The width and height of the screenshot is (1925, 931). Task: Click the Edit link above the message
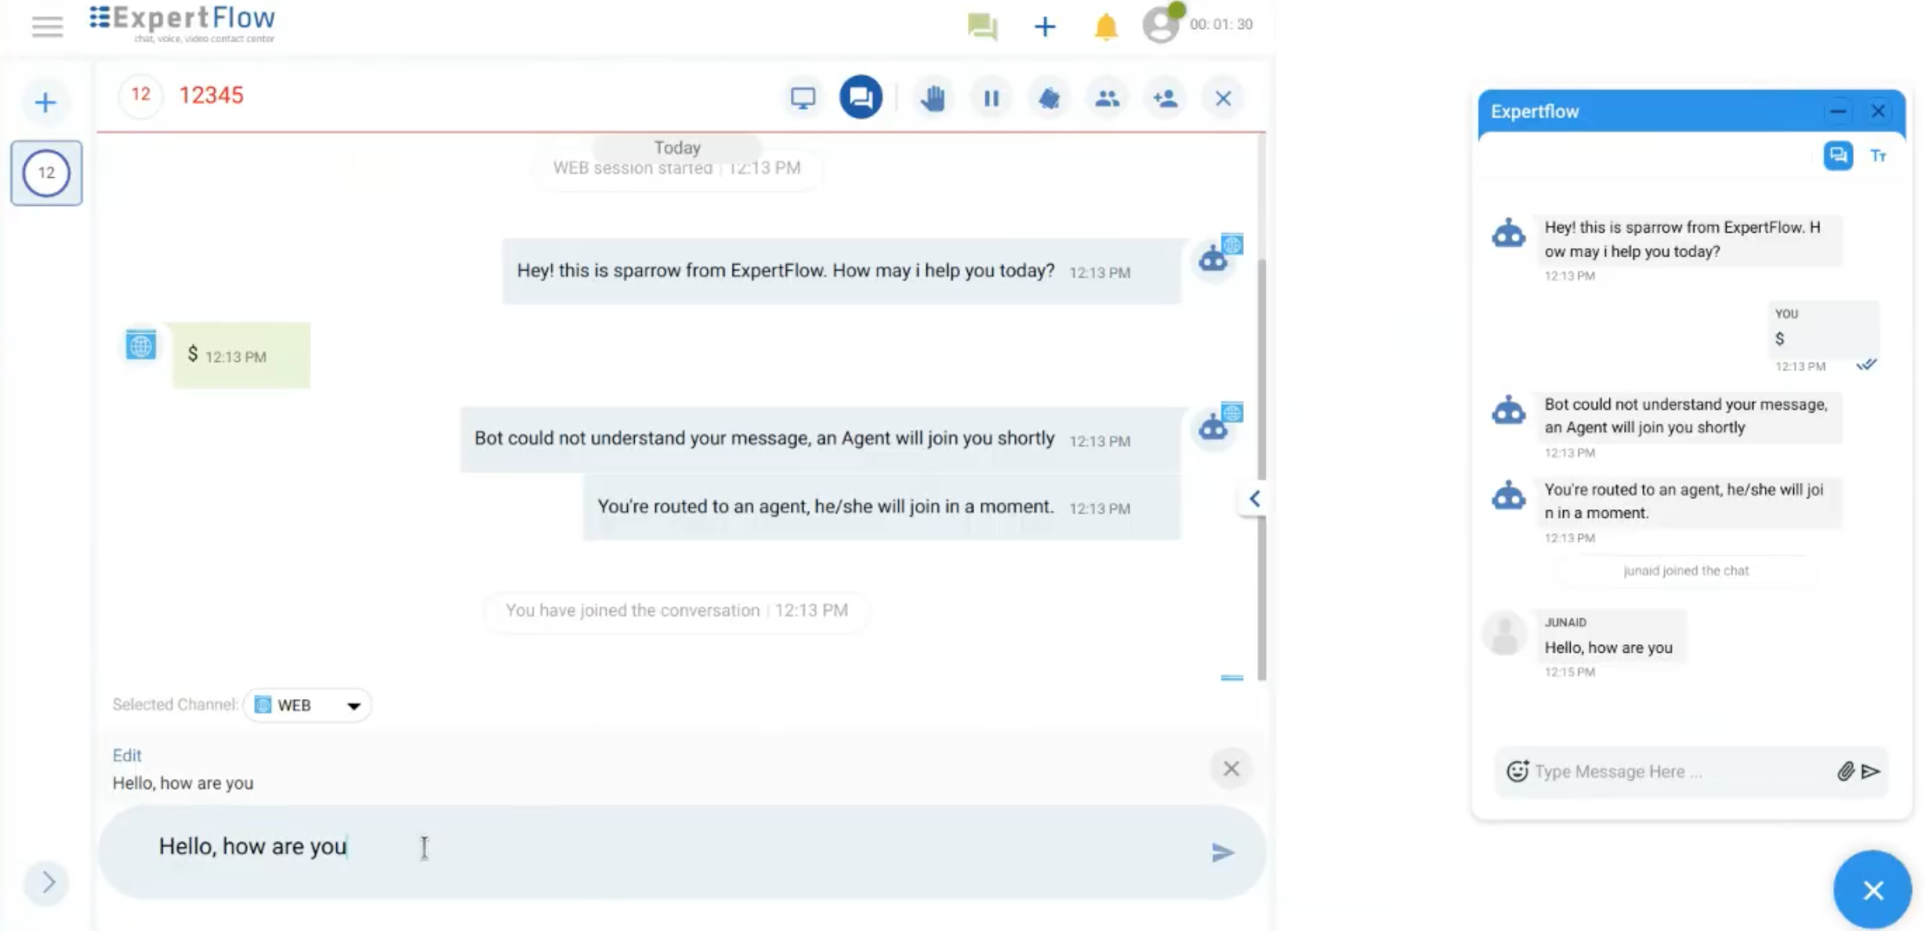coord(127,755)
